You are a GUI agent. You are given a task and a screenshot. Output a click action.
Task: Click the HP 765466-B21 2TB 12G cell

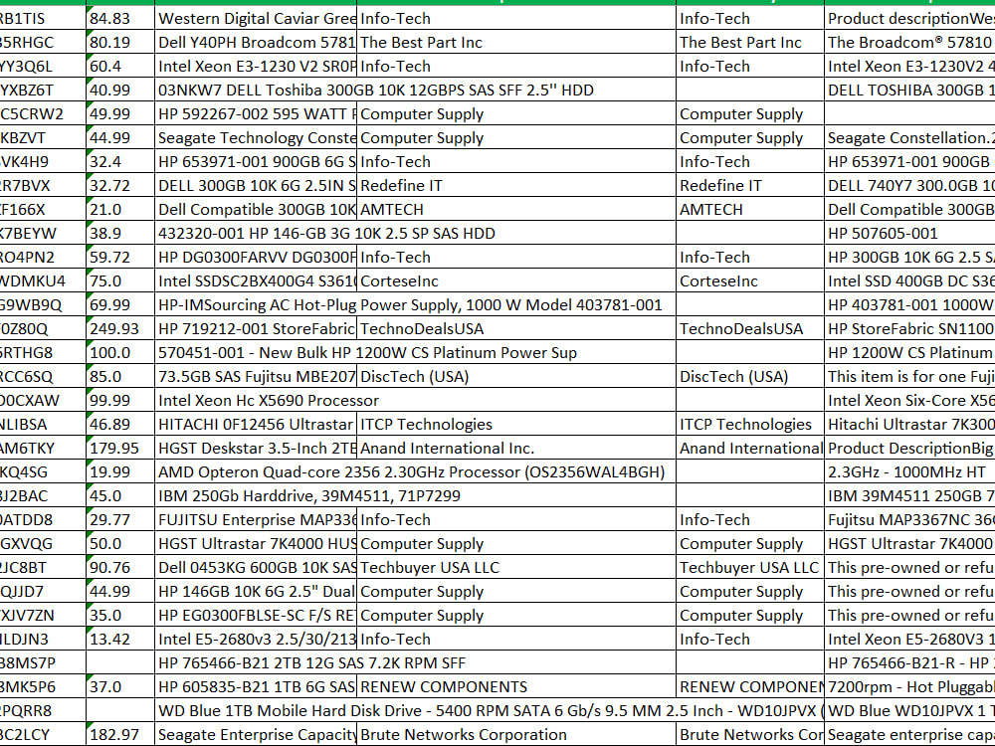(x=256, y=662)
